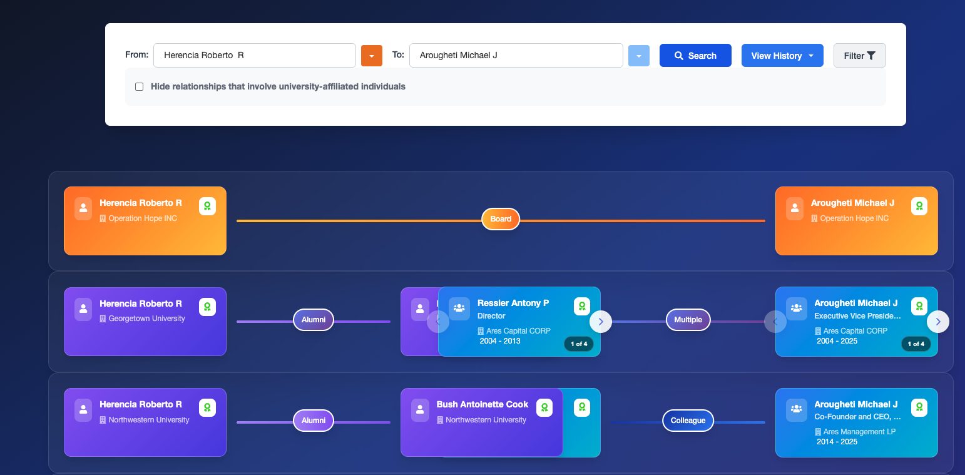Click into the From name input field
The height and width of the screenshot is (475, 965).
[255, 55]
